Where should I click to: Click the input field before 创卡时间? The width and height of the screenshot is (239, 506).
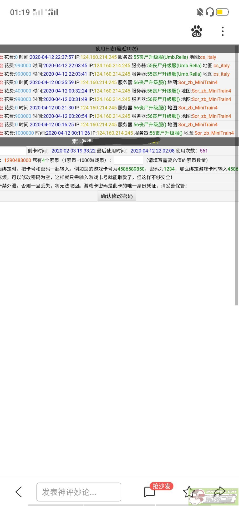[13, 151]
